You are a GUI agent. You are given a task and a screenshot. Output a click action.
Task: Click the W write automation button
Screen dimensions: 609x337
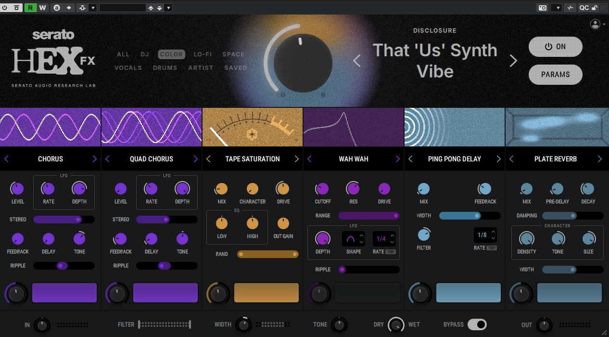[43, 8]
